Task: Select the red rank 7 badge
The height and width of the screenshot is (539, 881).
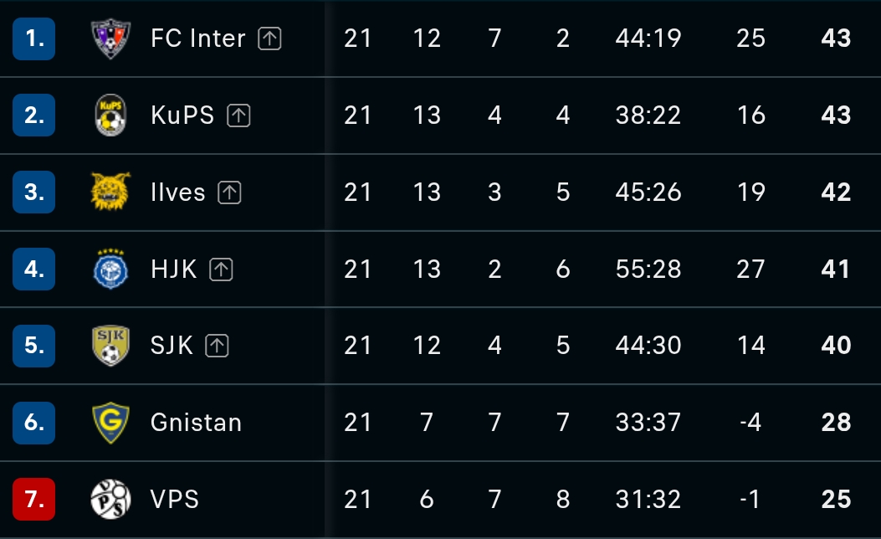Action: (x=33, y=499)
